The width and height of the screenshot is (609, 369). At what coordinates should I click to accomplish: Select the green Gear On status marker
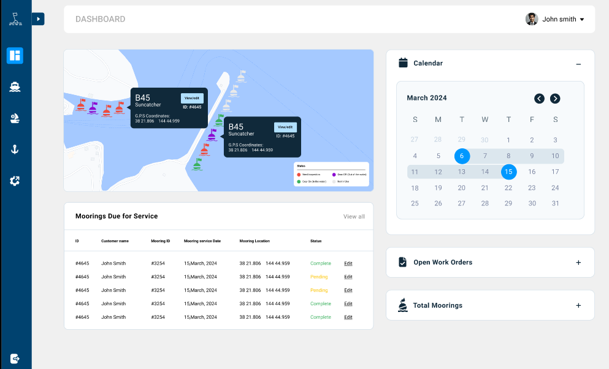pyautogui.click(x=299, y=181)
